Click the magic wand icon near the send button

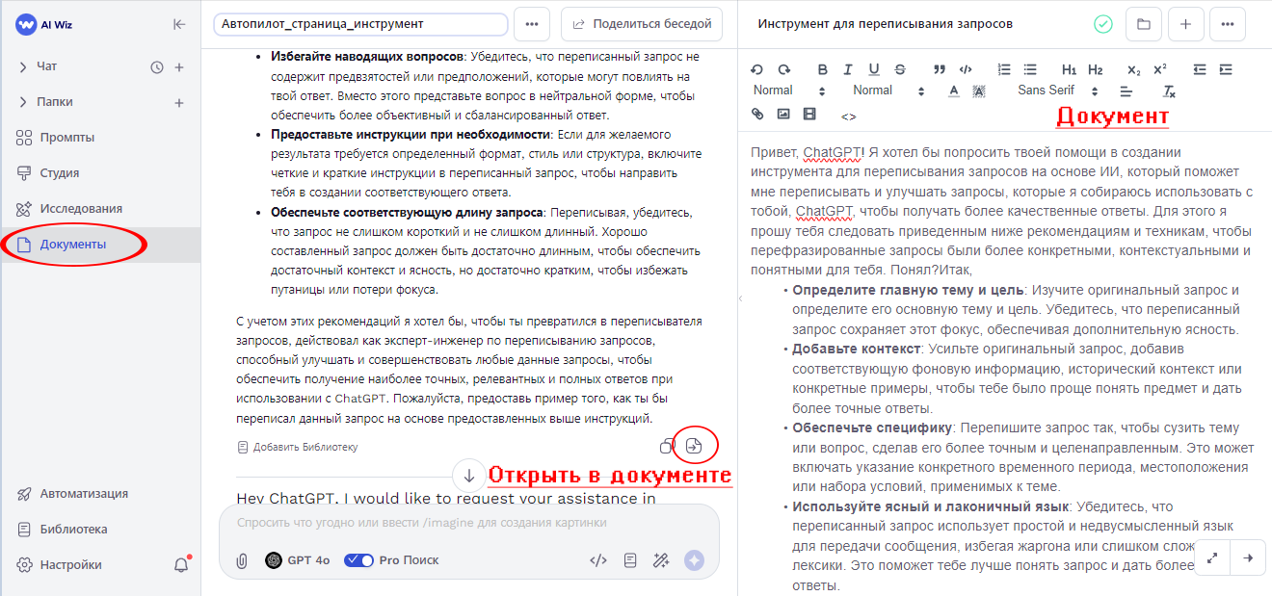[x=661, y=559]
